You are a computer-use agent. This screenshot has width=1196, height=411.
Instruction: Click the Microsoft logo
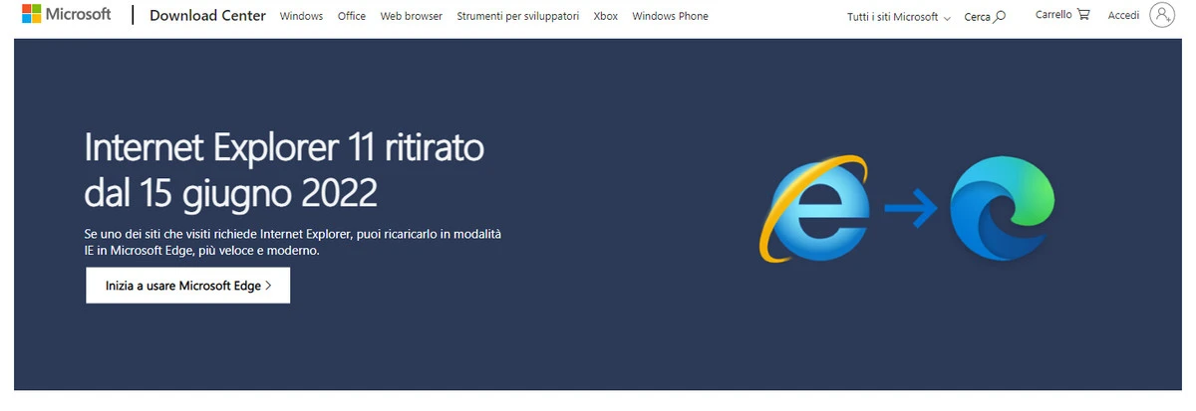coord(67,15)
